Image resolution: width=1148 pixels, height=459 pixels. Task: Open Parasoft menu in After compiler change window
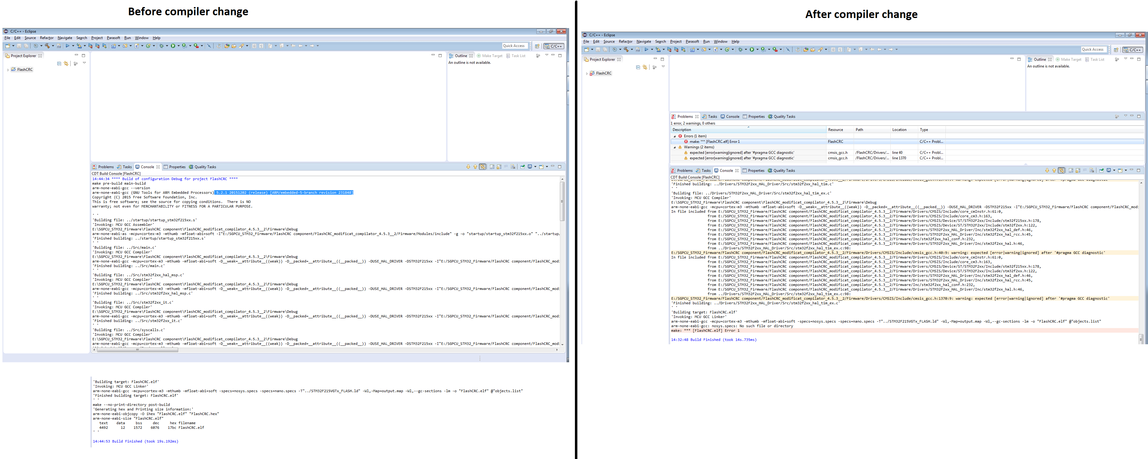tap(692, 42)
